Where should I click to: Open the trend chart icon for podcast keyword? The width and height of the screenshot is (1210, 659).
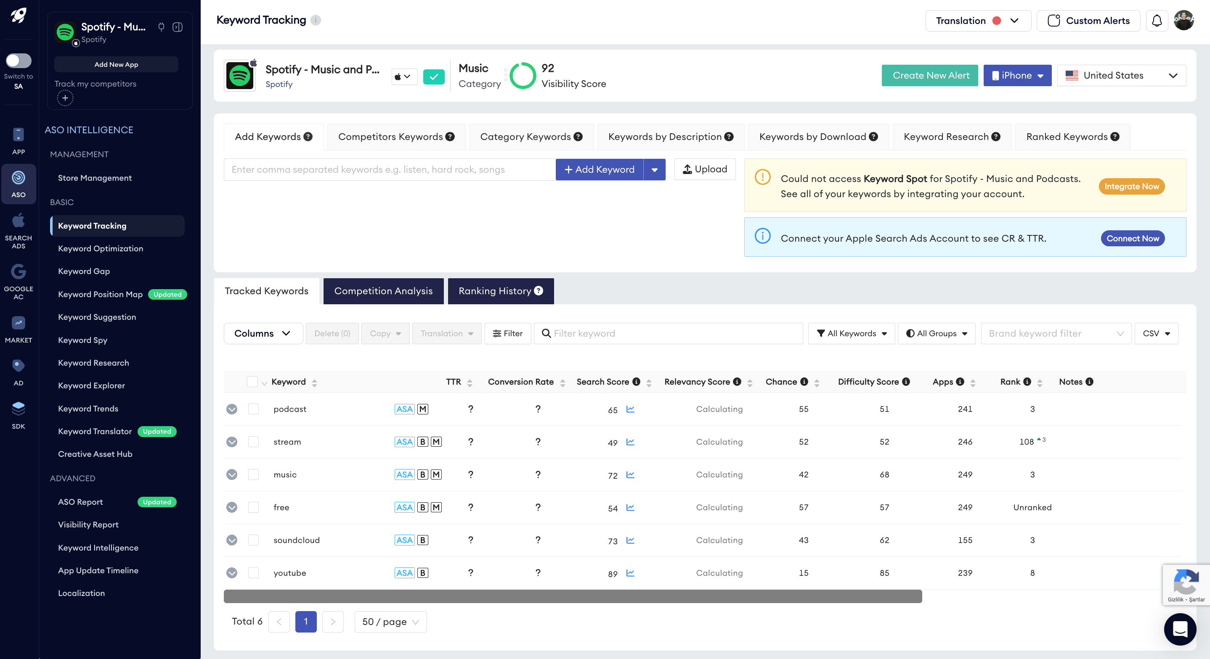tap(631, 409)
